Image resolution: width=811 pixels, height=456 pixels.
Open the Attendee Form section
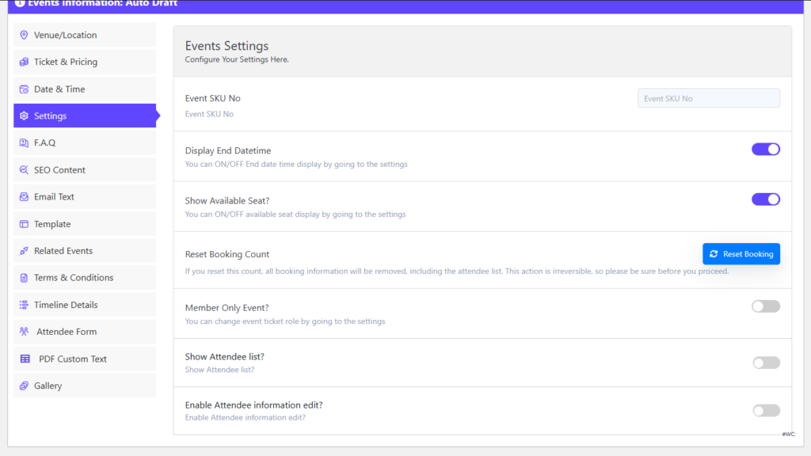67,331
